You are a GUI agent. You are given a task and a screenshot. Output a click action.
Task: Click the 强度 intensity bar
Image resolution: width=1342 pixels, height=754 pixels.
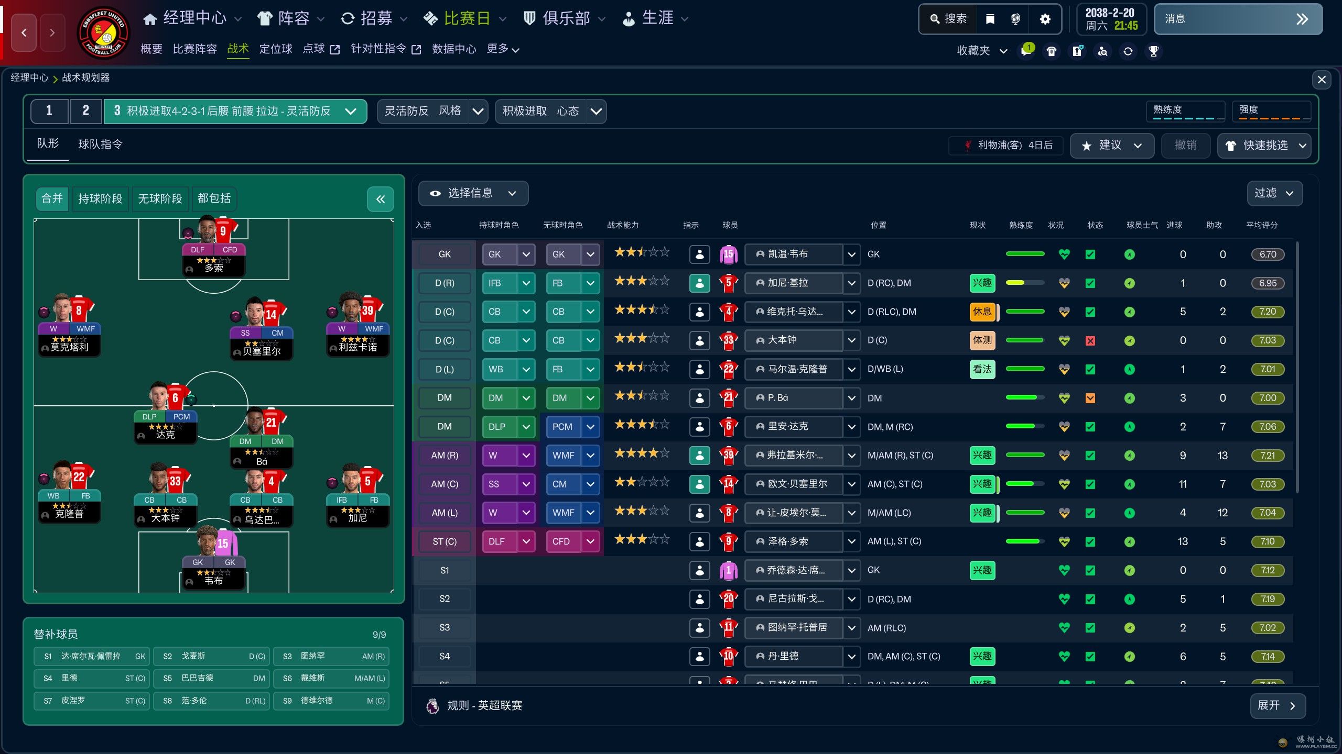click(1271, 112)
